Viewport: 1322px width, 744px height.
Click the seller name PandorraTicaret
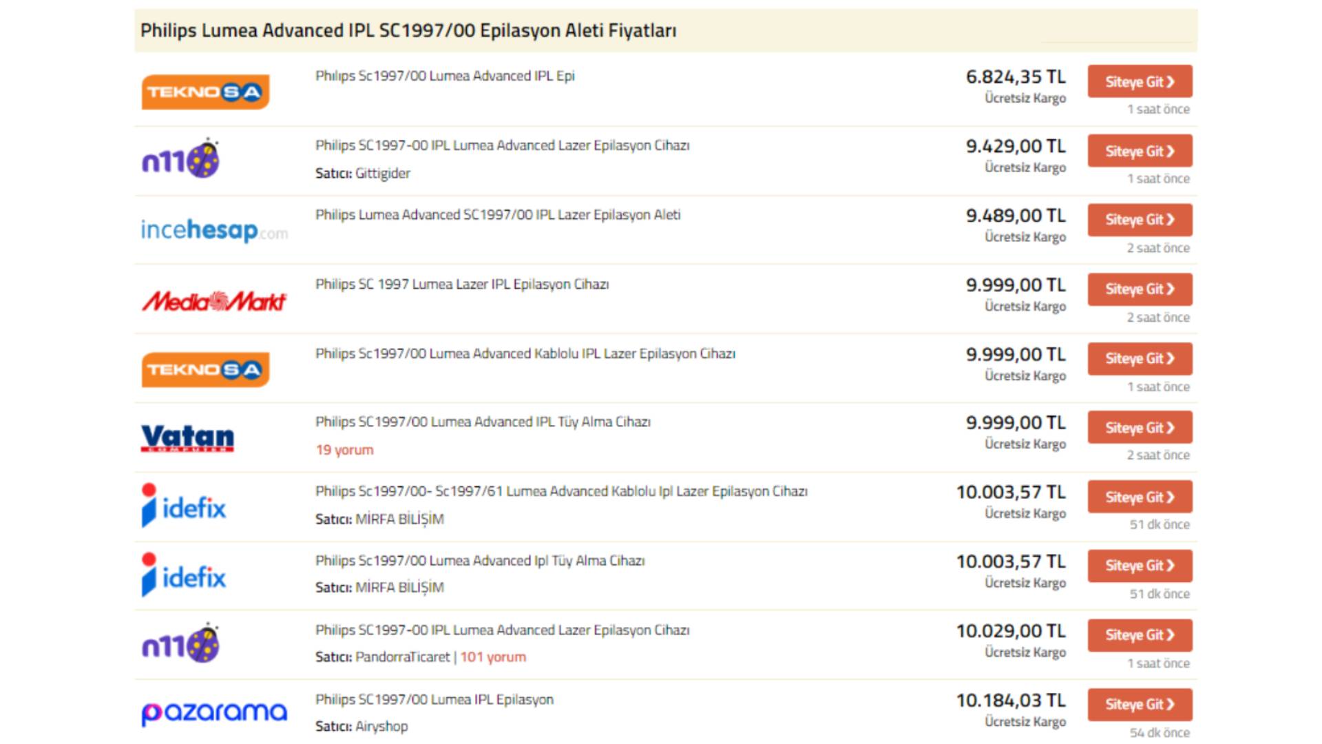[403, 657]
